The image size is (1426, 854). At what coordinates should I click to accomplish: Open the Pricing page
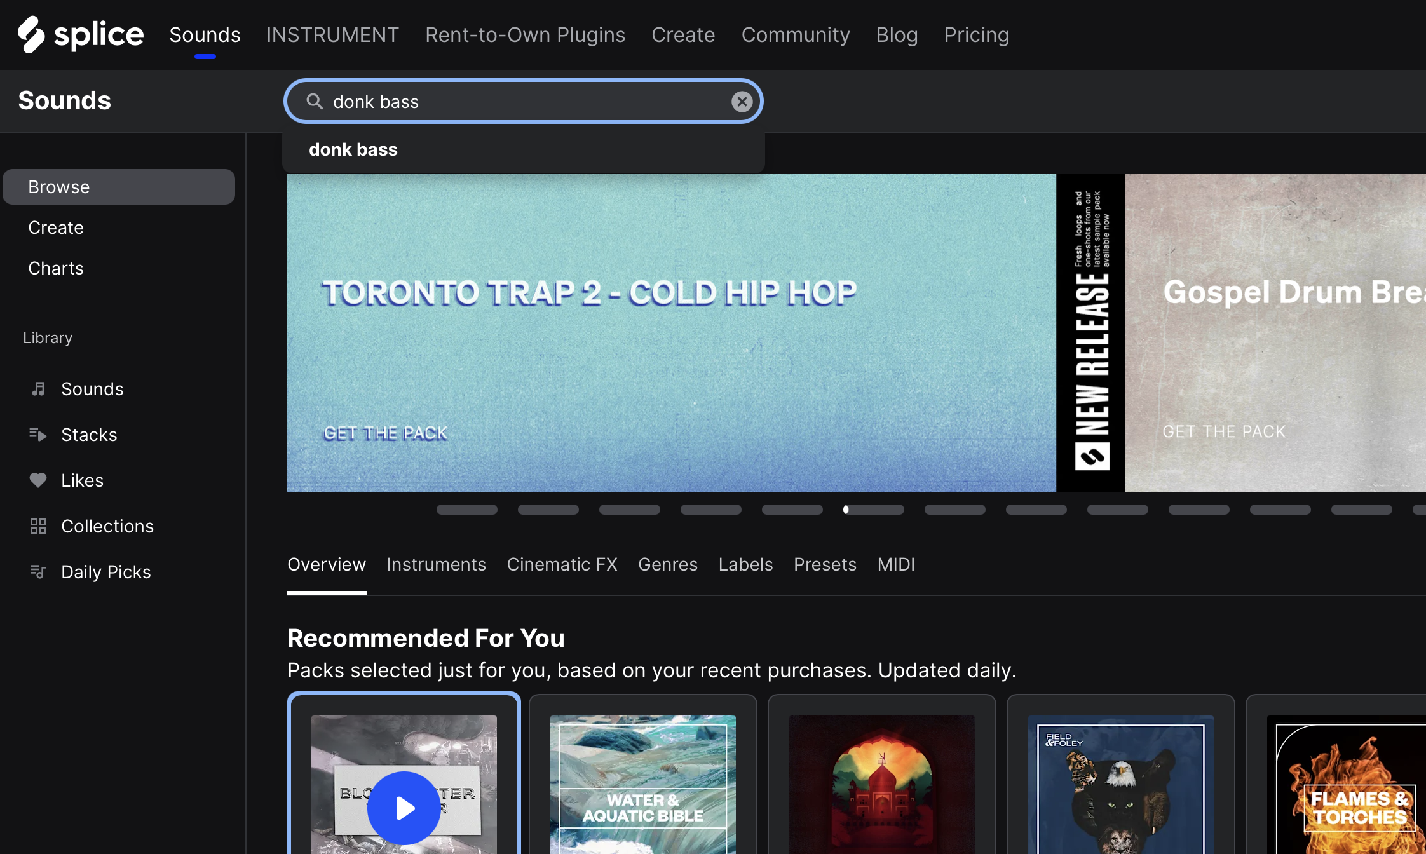click(976, 35)
